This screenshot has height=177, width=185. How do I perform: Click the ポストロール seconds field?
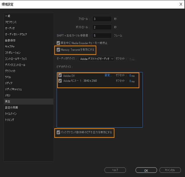pyautogui.click(x=102, y=27)
